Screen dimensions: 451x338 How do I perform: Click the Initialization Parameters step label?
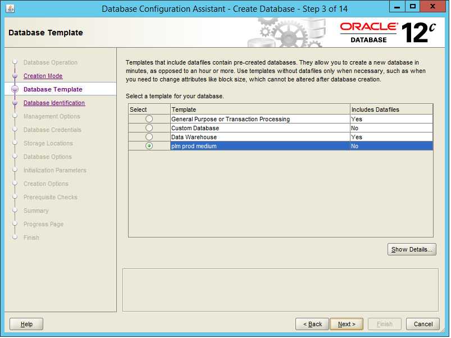pos(55,171)
